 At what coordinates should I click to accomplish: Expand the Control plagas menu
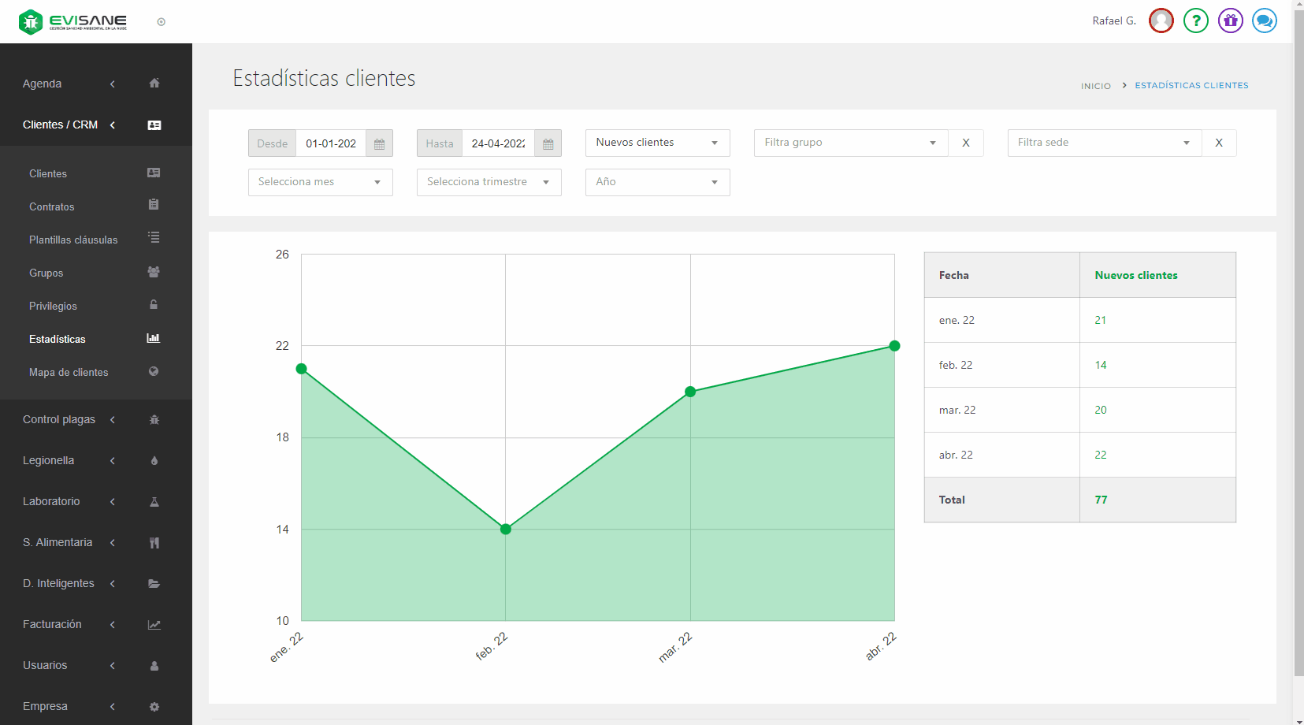[x=59, y=419]
